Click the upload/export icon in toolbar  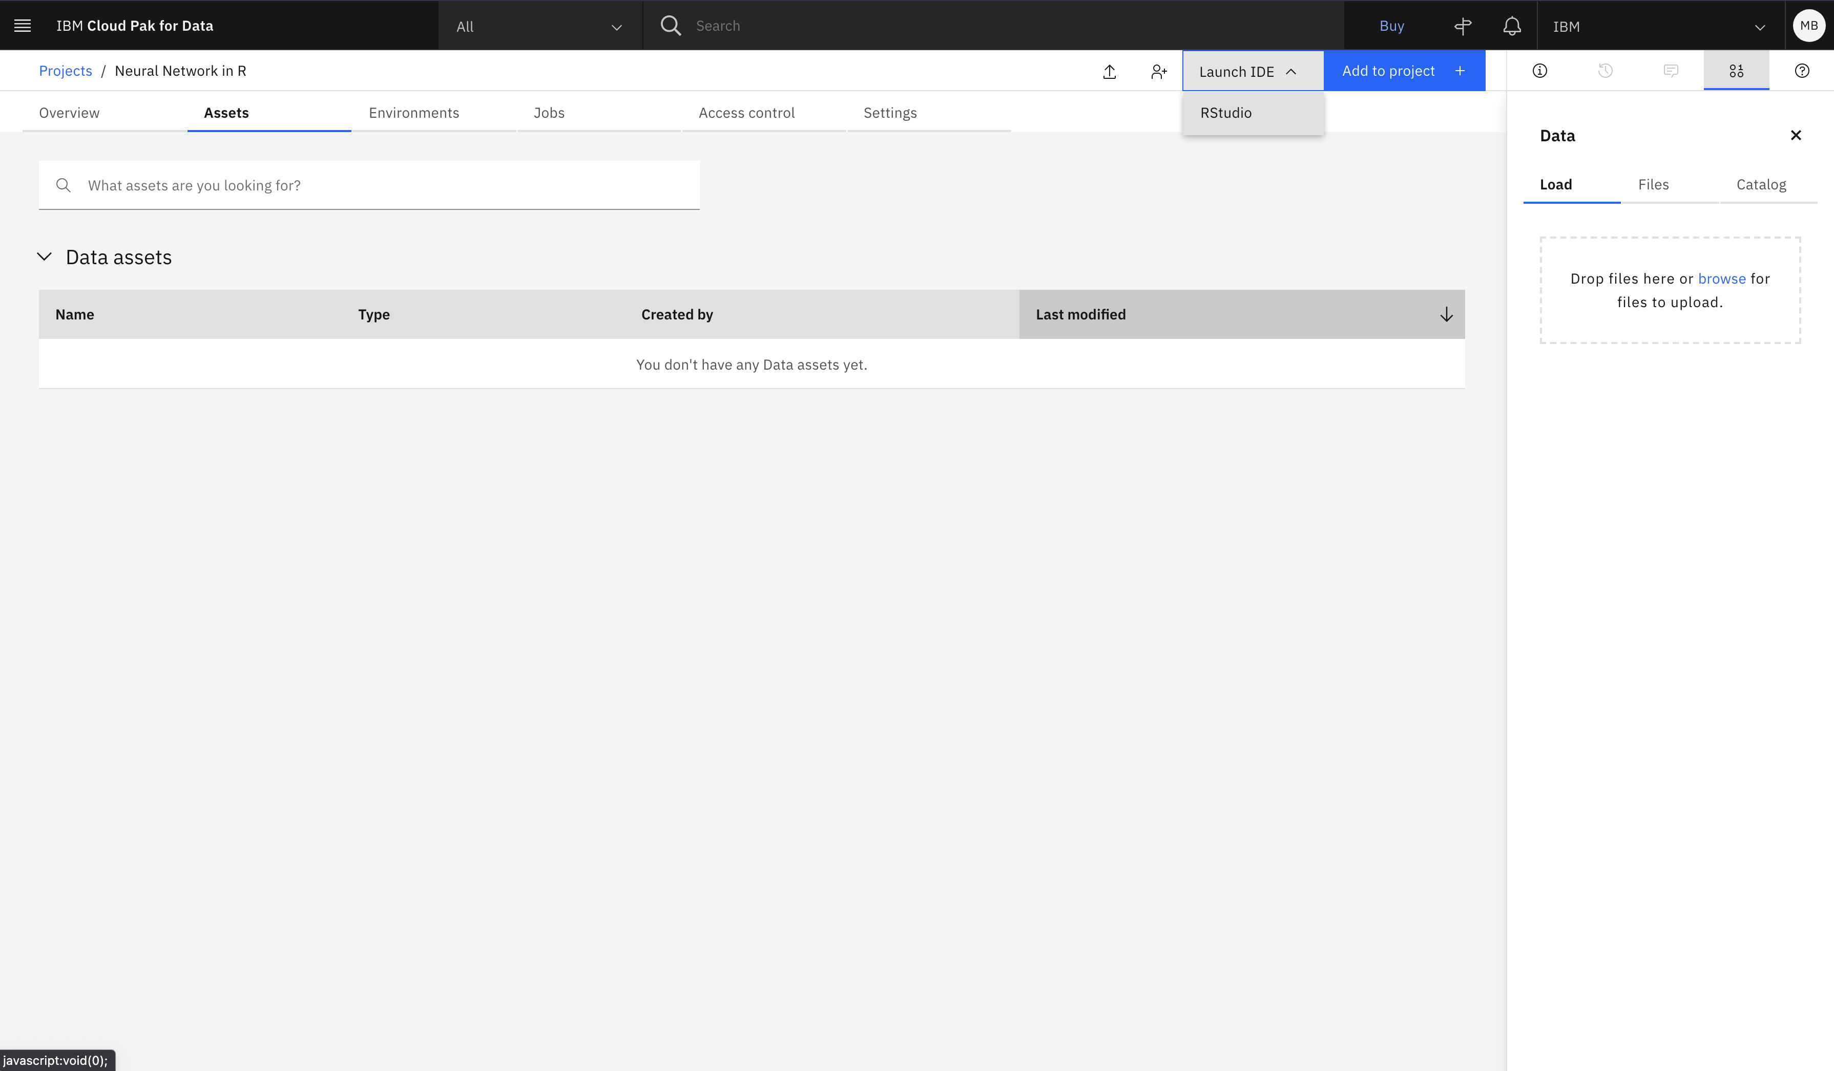point(1108,70)
